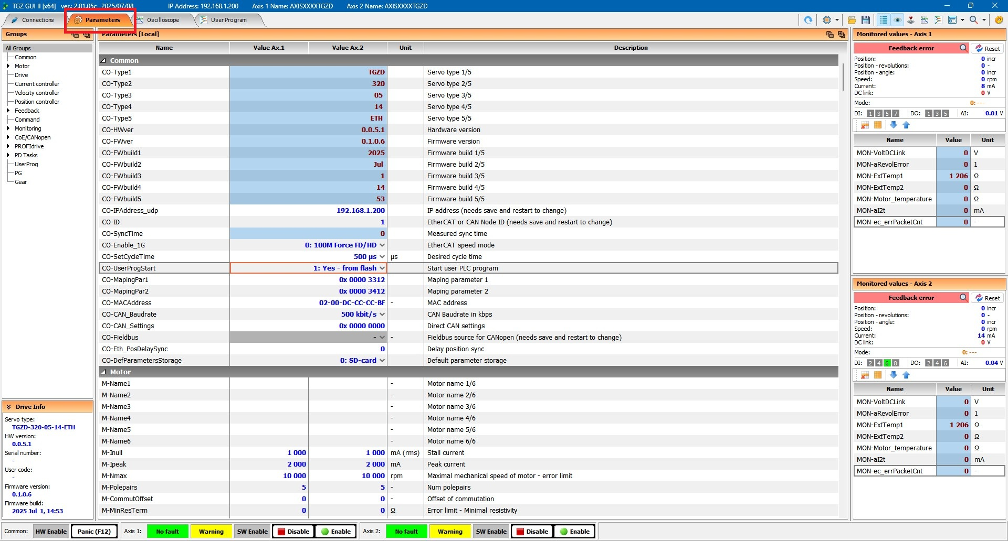Image resolution: width=1008 pixels, height=541 pixels.
Task: Click the floppy disk save icon
Action: pos(866,20)
